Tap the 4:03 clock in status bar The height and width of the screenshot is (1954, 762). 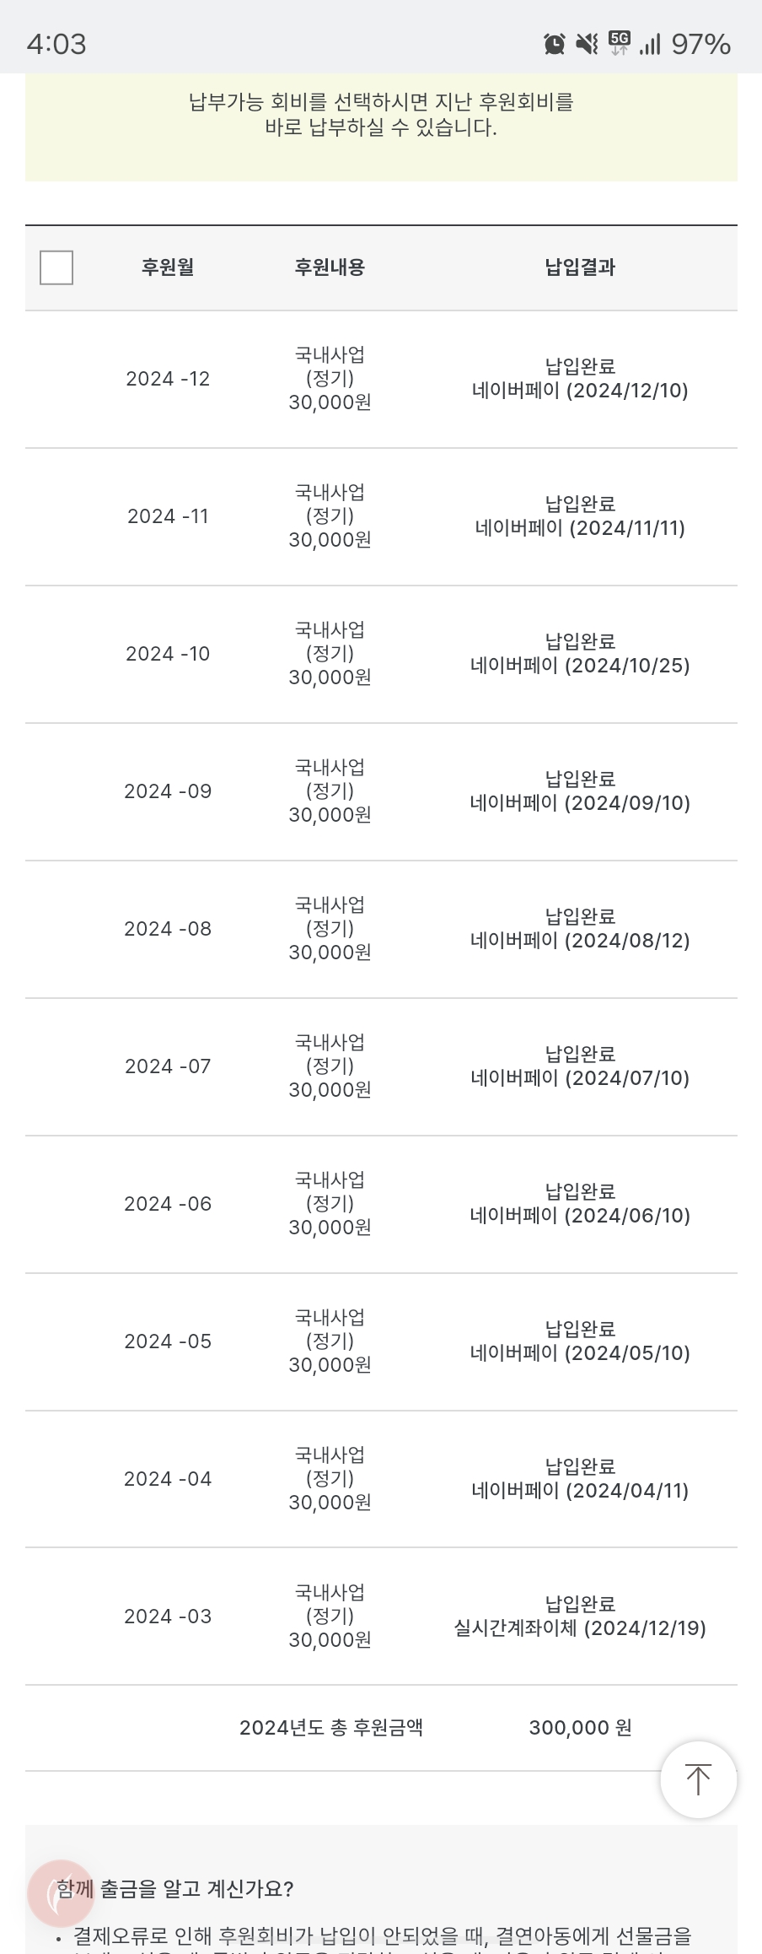(56, 44)
